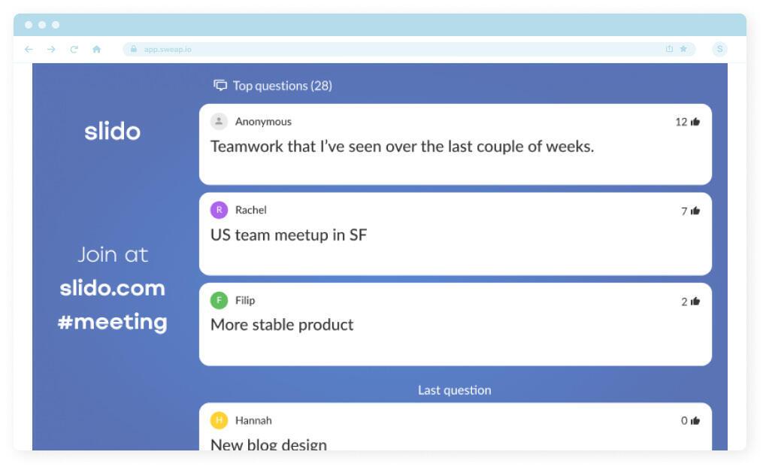
Task: Click the browser forward arrow
Action: pos(51,50)
